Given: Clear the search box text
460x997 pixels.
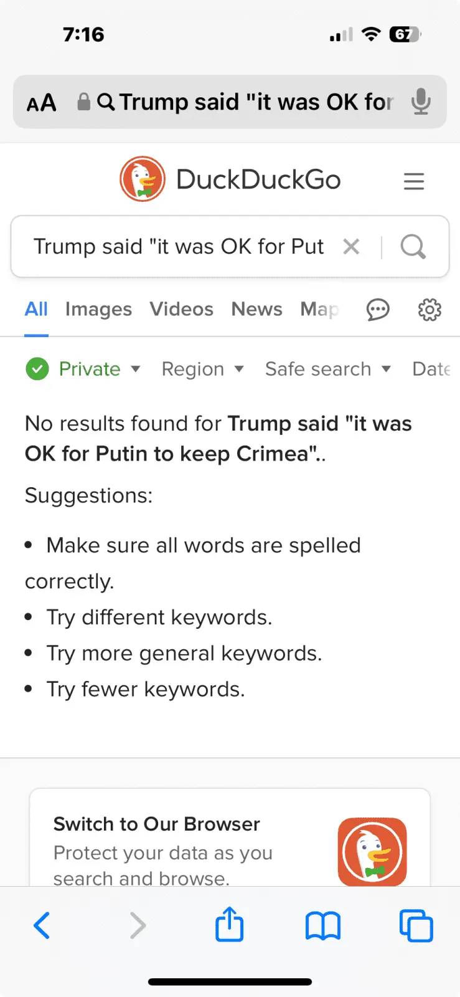Looking at the screenshot, I should pos(352,247).
